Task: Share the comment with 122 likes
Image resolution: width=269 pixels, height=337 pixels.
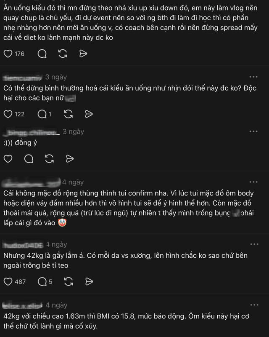Action: click(89, 114)
